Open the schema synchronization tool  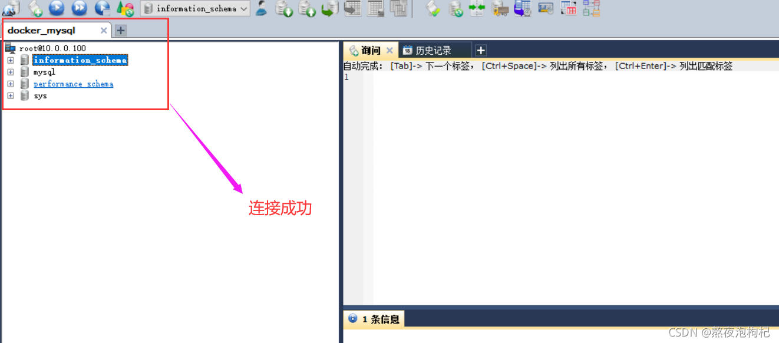click(x=477, y=8)
